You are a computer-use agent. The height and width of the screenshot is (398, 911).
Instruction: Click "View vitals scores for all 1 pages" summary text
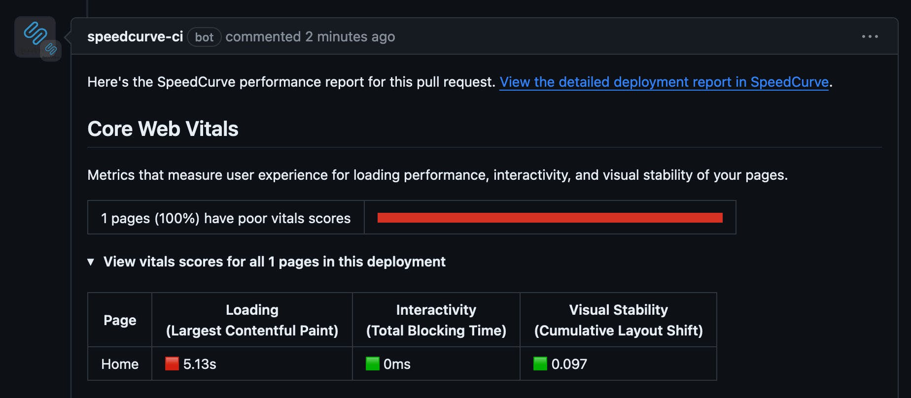[x=274, y=262]
